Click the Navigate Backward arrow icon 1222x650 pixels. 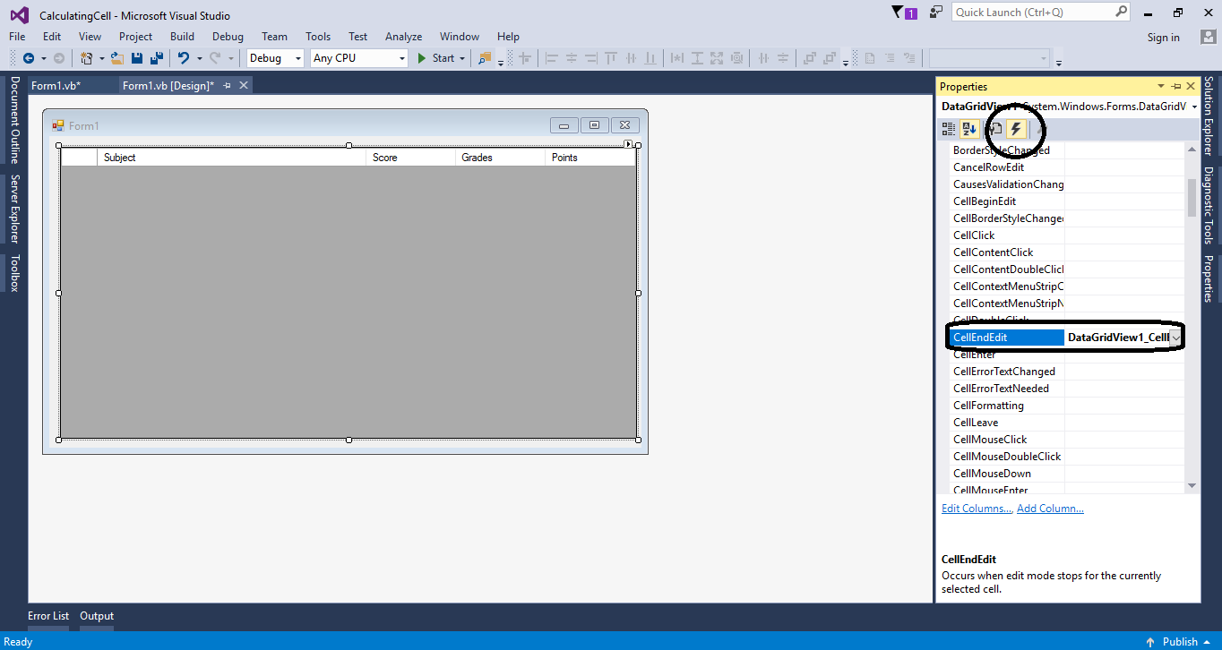coord(29,58)
